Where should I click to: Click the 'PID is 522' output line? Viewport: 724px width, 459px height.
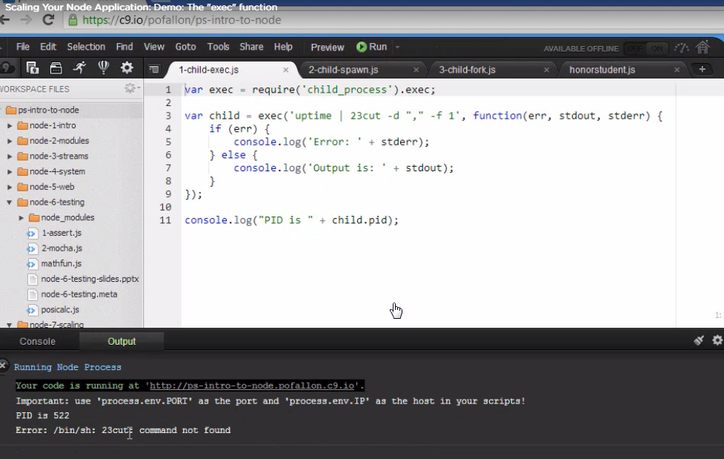tap(42, 415)
